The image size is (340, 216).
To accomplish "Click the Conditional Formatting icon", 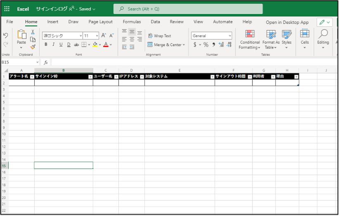I will point(250,34).
